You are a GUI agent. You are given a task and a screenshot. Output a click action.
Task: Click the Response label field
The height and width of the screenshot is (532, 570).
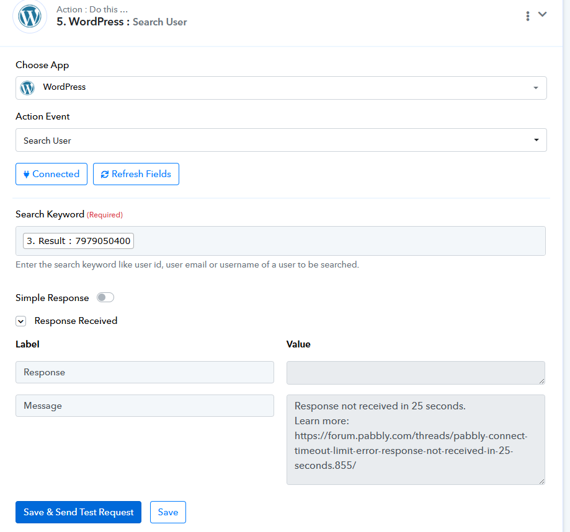pos(145,372)
